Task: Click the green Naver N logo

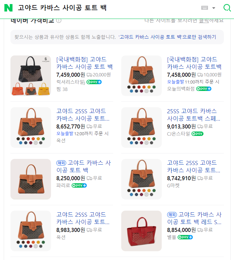Action: (8, 8)
